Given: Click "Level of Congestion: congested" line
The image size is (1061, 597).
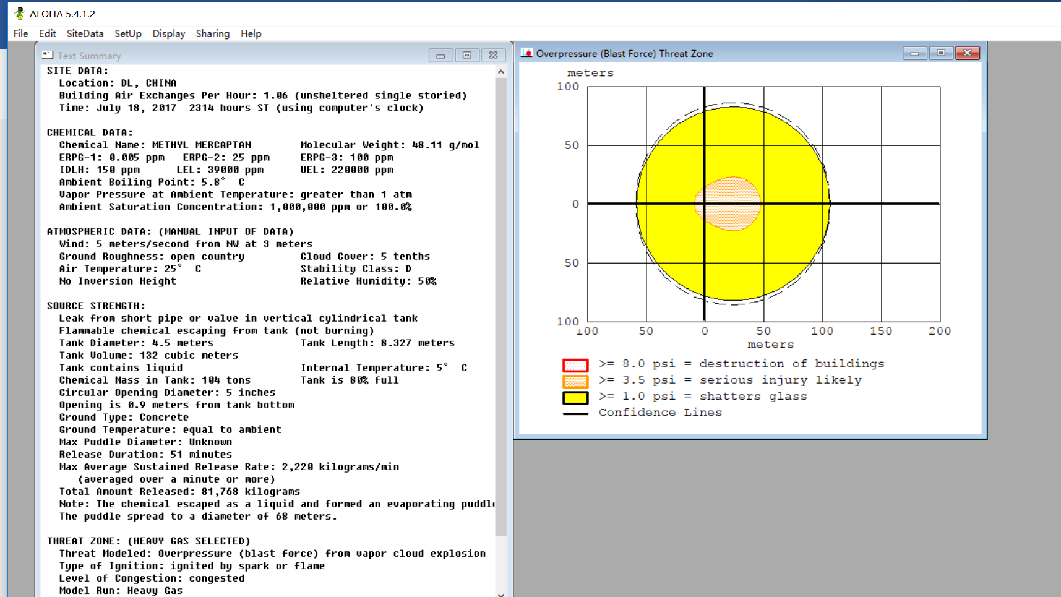Looking at the screenshot, I should [152, 578].
